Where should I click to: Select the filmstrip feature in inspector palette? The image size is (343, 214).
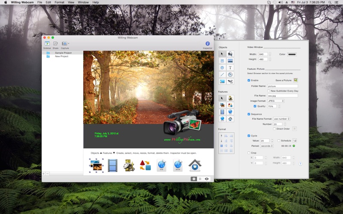[x=222, y=112]
